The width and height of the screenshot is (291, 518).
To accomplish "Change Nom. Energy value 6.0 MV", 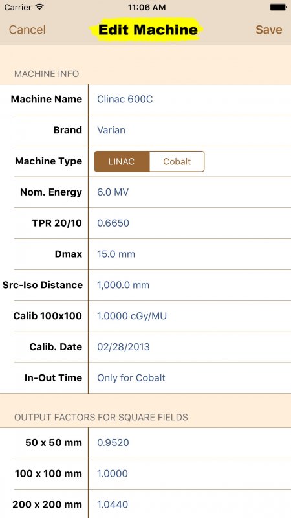I will (x=189, y=192).
